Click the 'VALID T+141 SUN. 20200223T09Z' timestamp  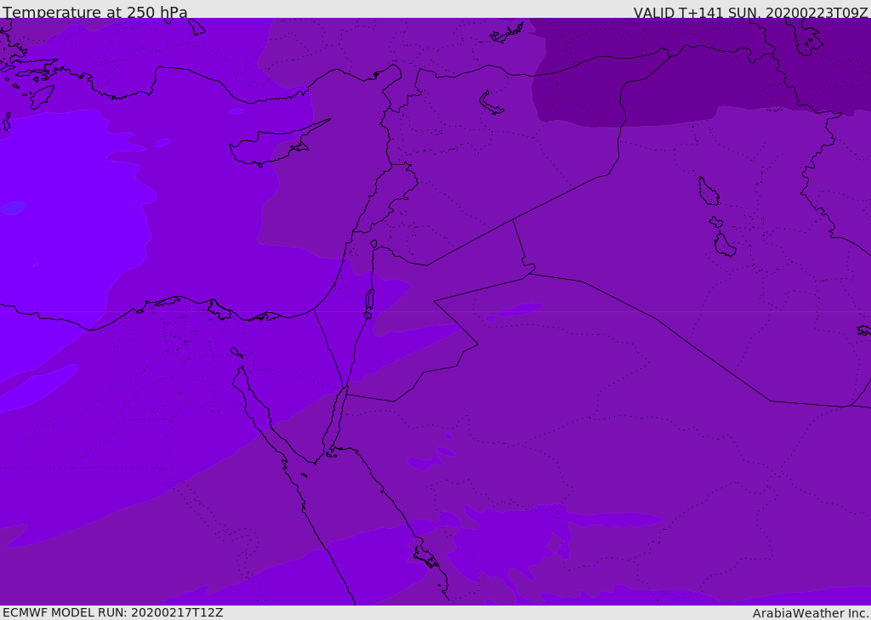pos(750,12)
